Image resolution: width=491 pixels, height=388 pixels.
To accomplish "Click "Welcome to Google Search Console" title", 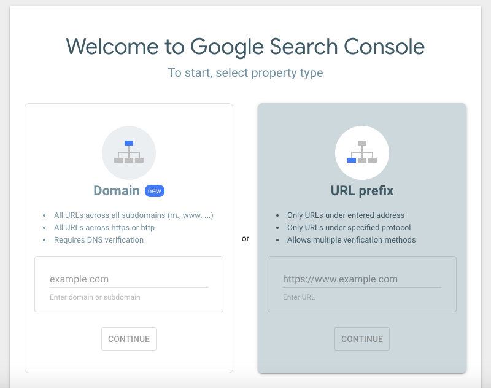I will pyautogui.click(x=245, y=47).
